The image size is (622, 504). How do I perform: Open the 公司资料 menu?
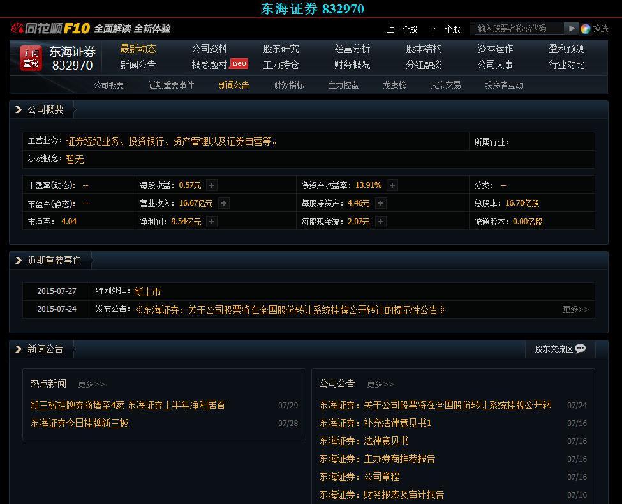click(x=209, y=49)
